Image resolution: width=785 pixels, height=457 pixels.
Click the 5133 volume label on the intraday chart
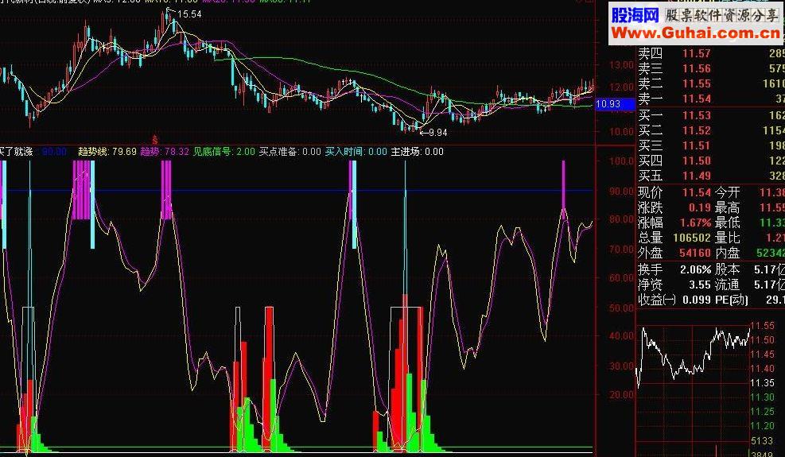click(764, 441)
